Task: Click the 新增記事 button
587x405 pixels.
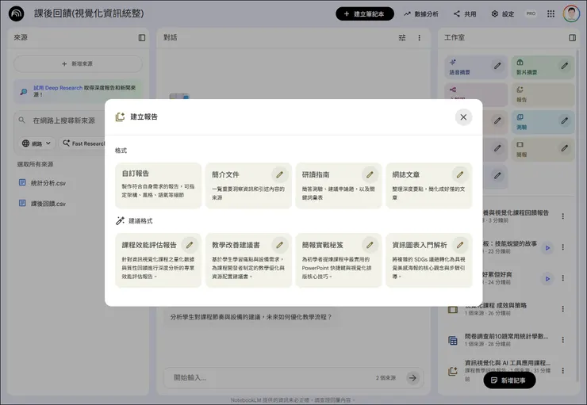Action: 509,380
